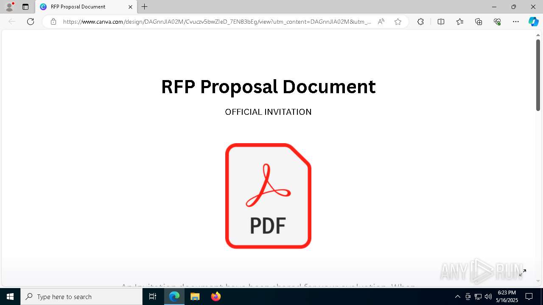Enter fullscreen with the expand arrows
Viewport: 543px width, 305px height.
click(x=522, y=273)
